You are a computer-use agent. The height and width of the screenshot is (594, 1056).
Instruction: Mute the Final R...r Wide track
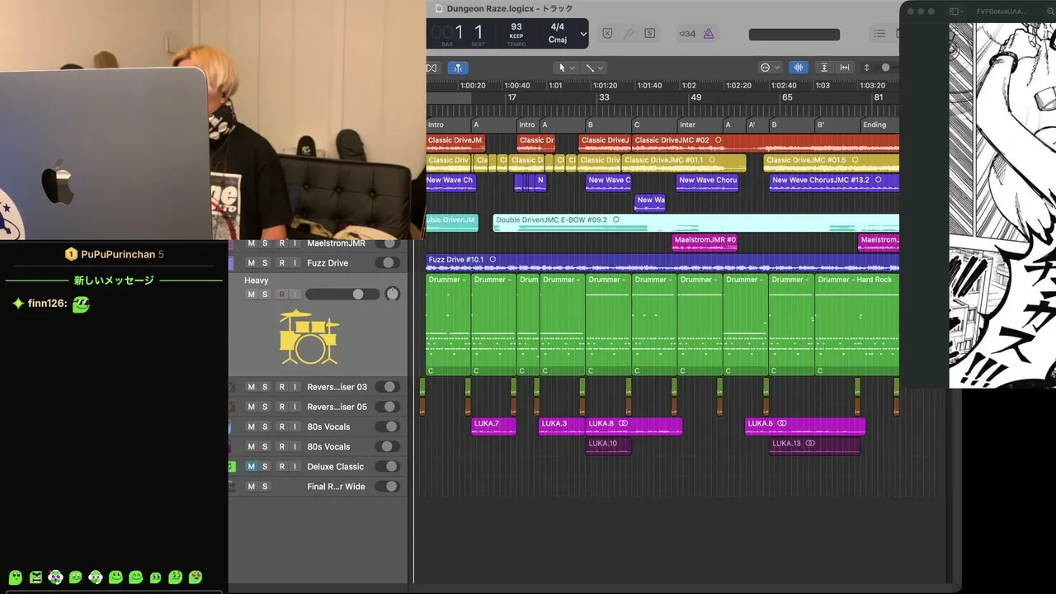252,487
